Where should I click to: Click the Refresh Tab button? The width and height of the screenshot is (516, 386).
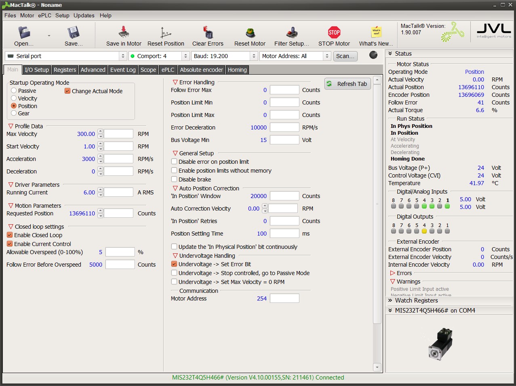click(x=348, y=84)
